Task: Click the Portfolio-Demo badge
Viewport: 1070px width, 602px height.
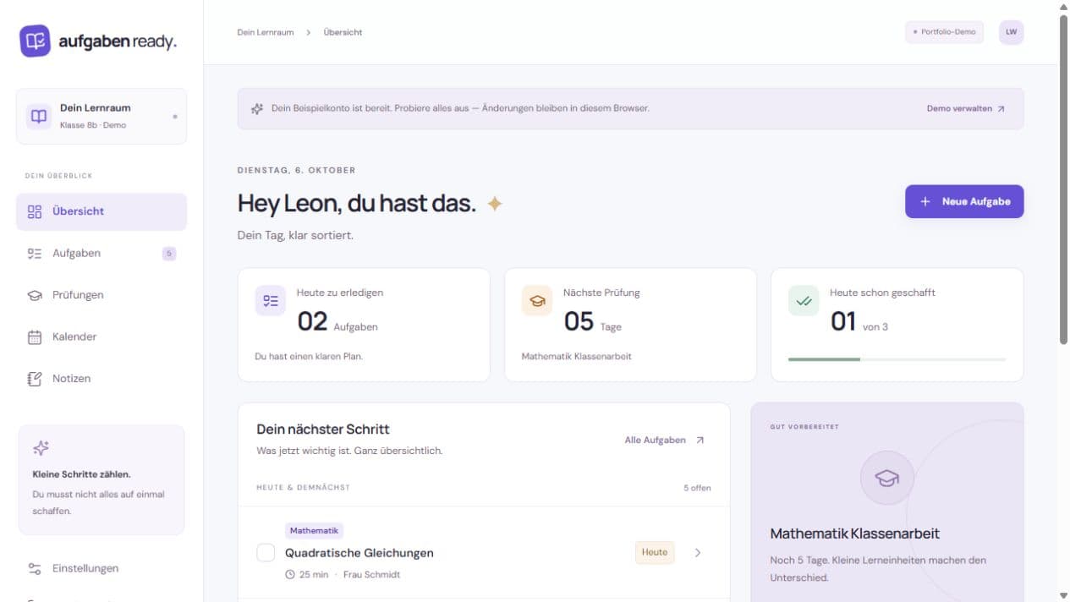Action: (x=944, y=32)
